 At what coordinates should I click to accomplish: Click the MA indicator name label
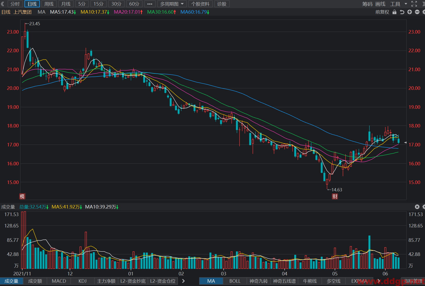41,12
